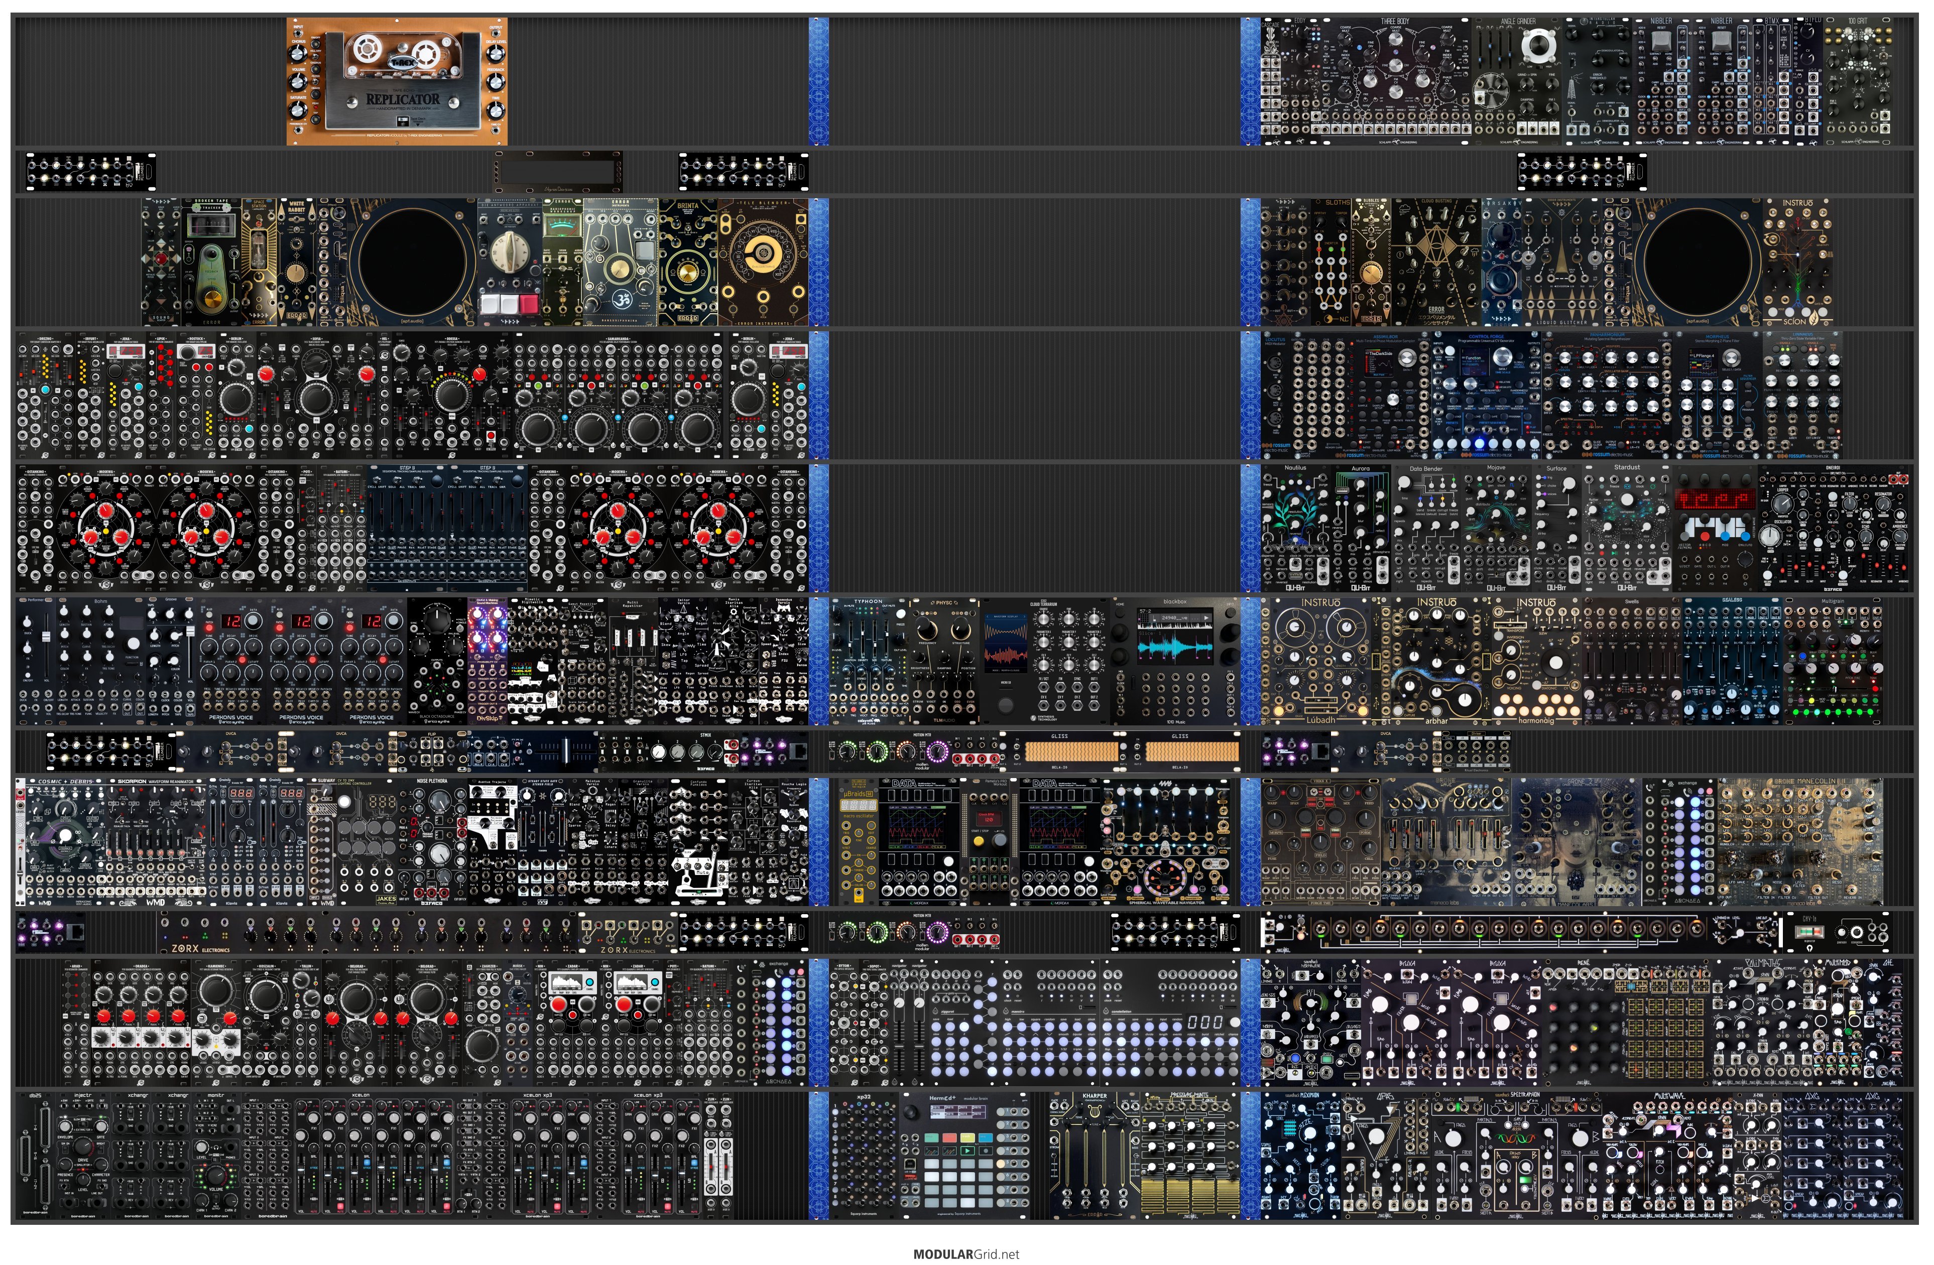The image size is (1934, 1265).
Task: Select the Interstellar Radio module
Action: (1598, 81)
